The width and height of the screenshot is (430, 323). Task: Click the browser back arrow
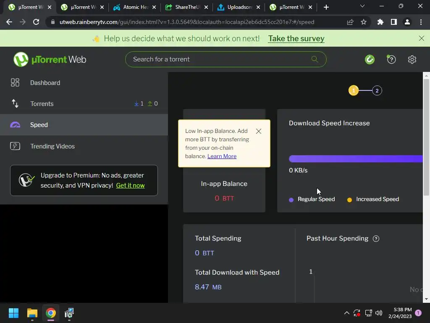point(9,22)
